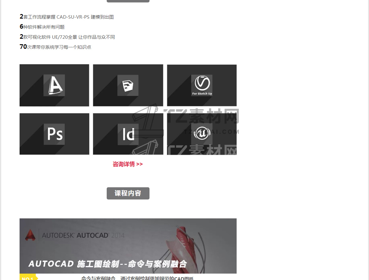The height and width of the screenshot is (280, 369).
Task: Click the red AutoCAD logo in banner
Action: click(30, 235)
